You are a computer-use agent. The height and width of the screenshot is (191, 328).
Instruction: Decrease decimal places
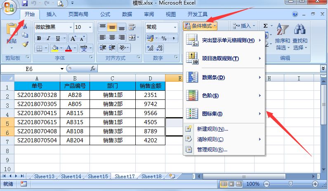pyautogui.click(x=159, y=48)
